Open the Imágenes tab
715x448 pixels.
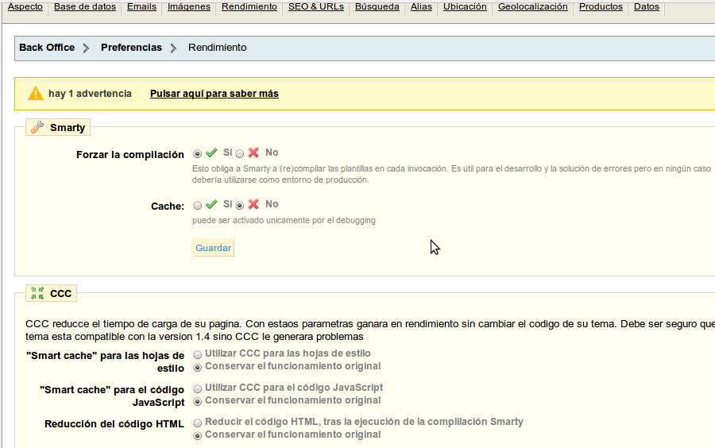click(x=189, y=6)
